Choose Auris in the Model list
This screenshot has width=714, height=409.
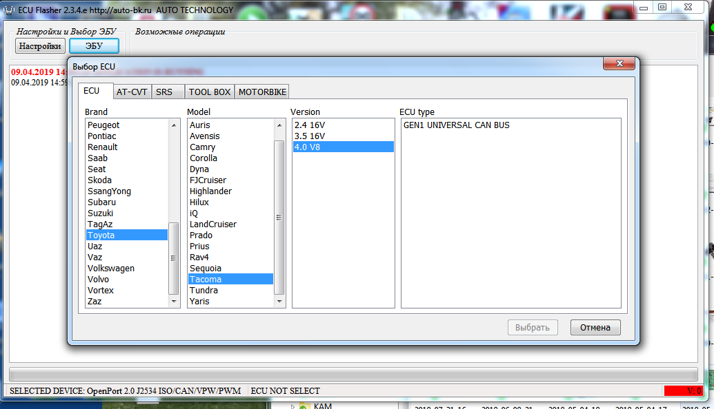tap(231, 125)
